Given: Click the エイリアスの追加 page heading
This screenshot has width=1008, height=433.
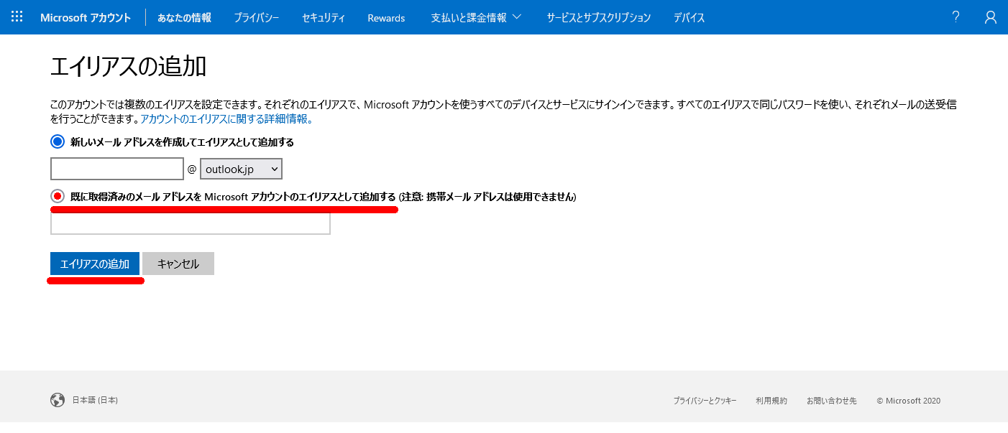Looking at the screenshot, I should pyautogui.click(x=129, y=67).
